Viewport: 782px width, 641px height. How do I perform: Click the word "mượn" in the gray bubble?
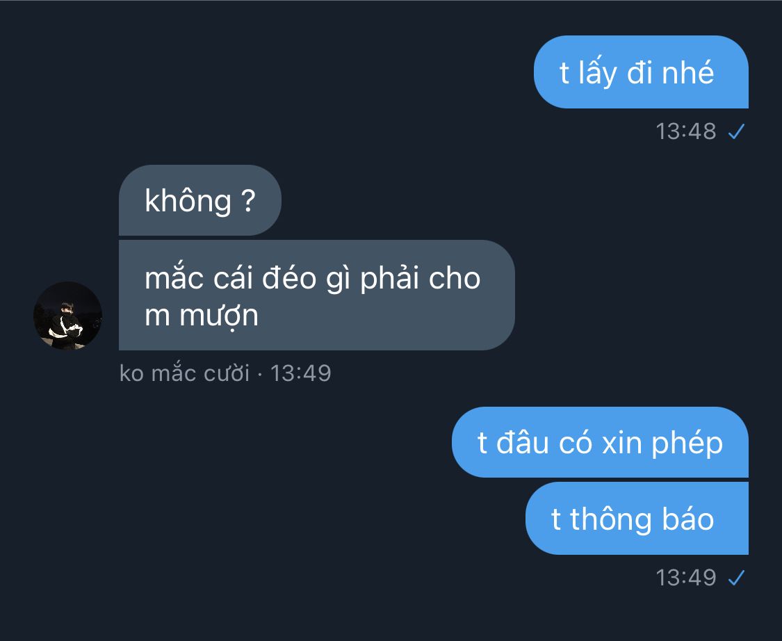pos(219,316)
